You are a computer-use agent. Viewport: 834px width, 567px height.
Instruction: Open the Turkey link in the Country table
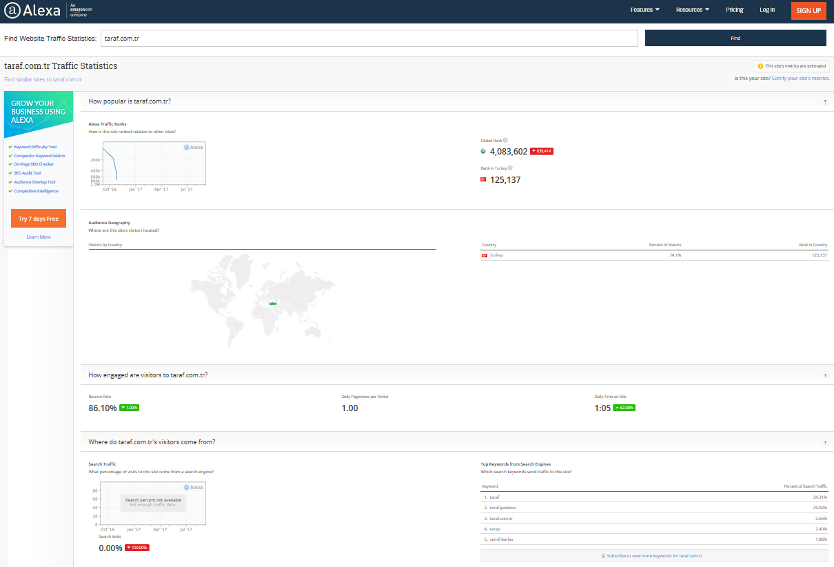coord(496,255)
